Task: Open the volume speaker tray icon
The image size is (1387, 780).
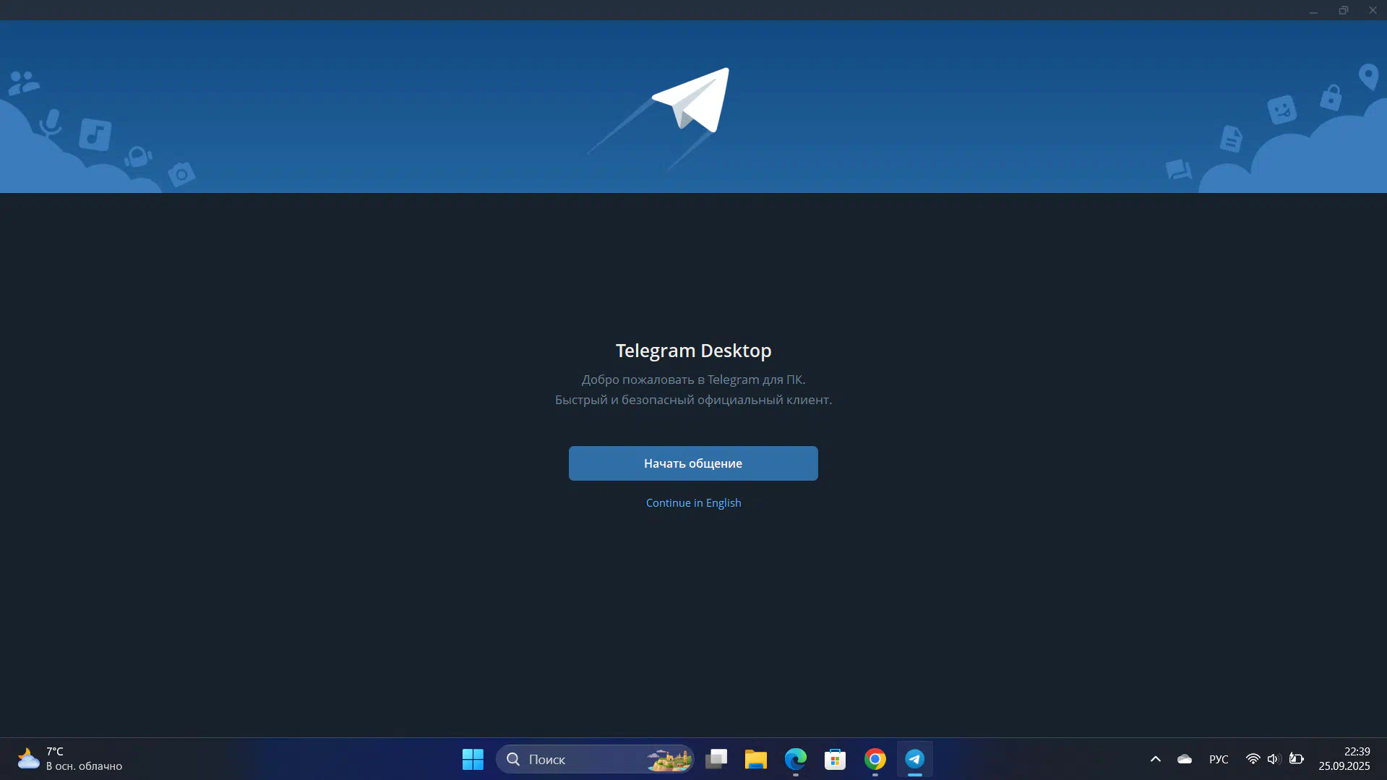Action: pyautogui.click(x=1273, y=759)
